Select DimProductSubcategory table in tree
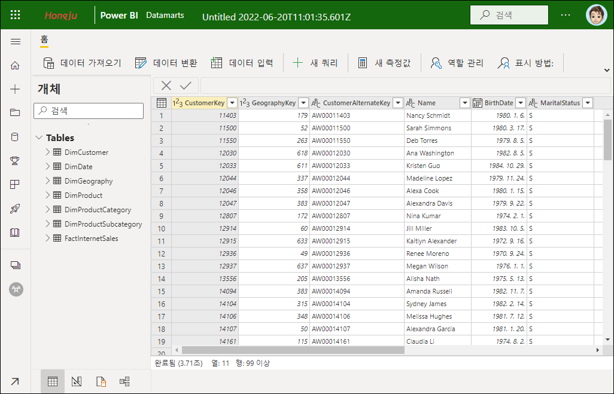The image size is (614, 394). 103,224
